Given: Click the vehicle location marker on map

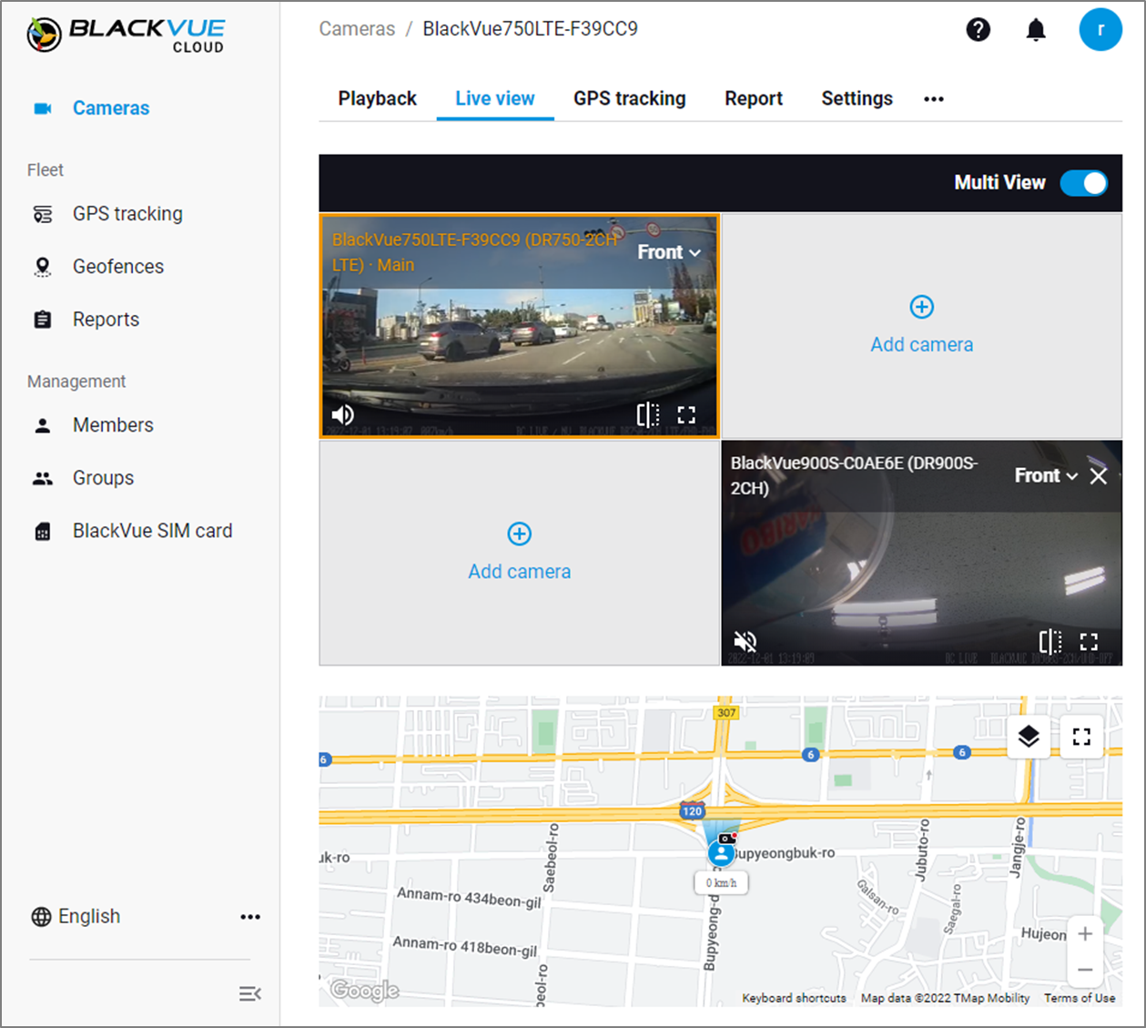Looking at the screenshot, I should tap(721, 853).
